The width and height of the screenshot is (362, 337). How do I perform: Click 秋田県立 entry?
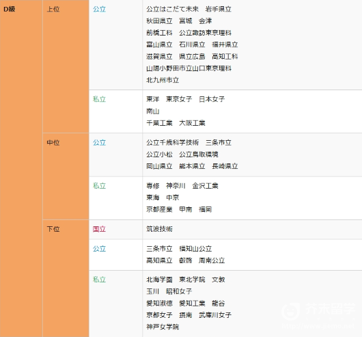point(159,21)
